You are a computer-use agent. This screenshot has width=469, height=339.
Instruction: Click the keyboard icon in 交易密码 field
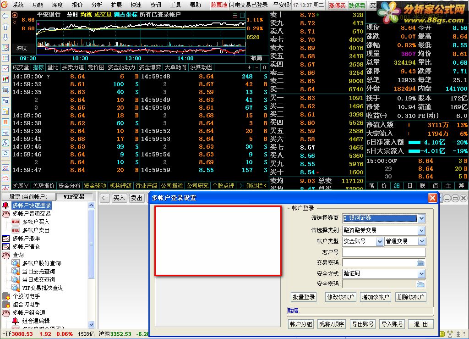420,263
